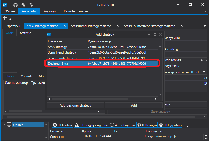Click dialog horizontal scroll left arrow

pyautogui.click(x=49, y=99)
